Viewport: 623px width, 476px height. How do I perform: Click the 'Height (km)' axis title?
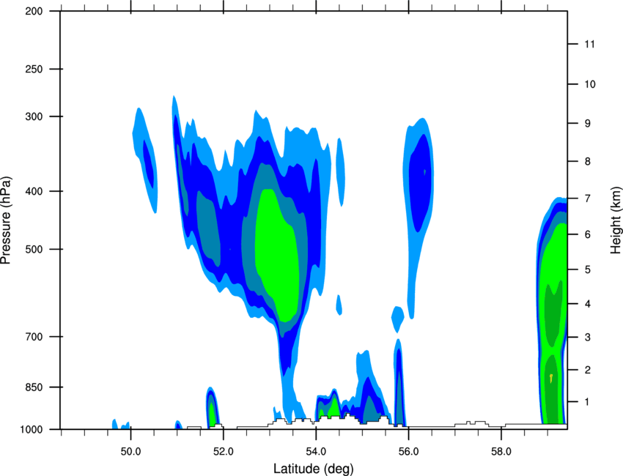click(x=616, y=220)
